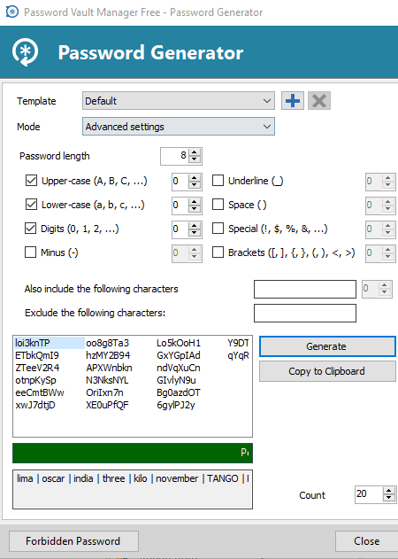
Task: Uncheck the Digits checkbox
Action: pyautogui.click(x=31, y=229)
